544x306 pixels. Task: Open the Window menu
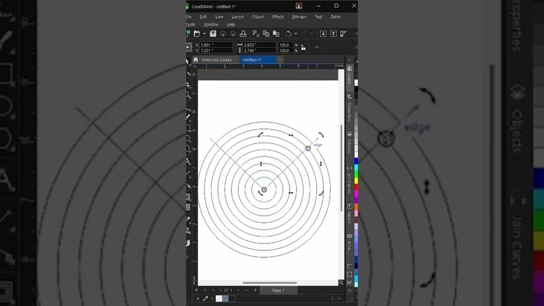pyautogui.click(x=211, y=24)
